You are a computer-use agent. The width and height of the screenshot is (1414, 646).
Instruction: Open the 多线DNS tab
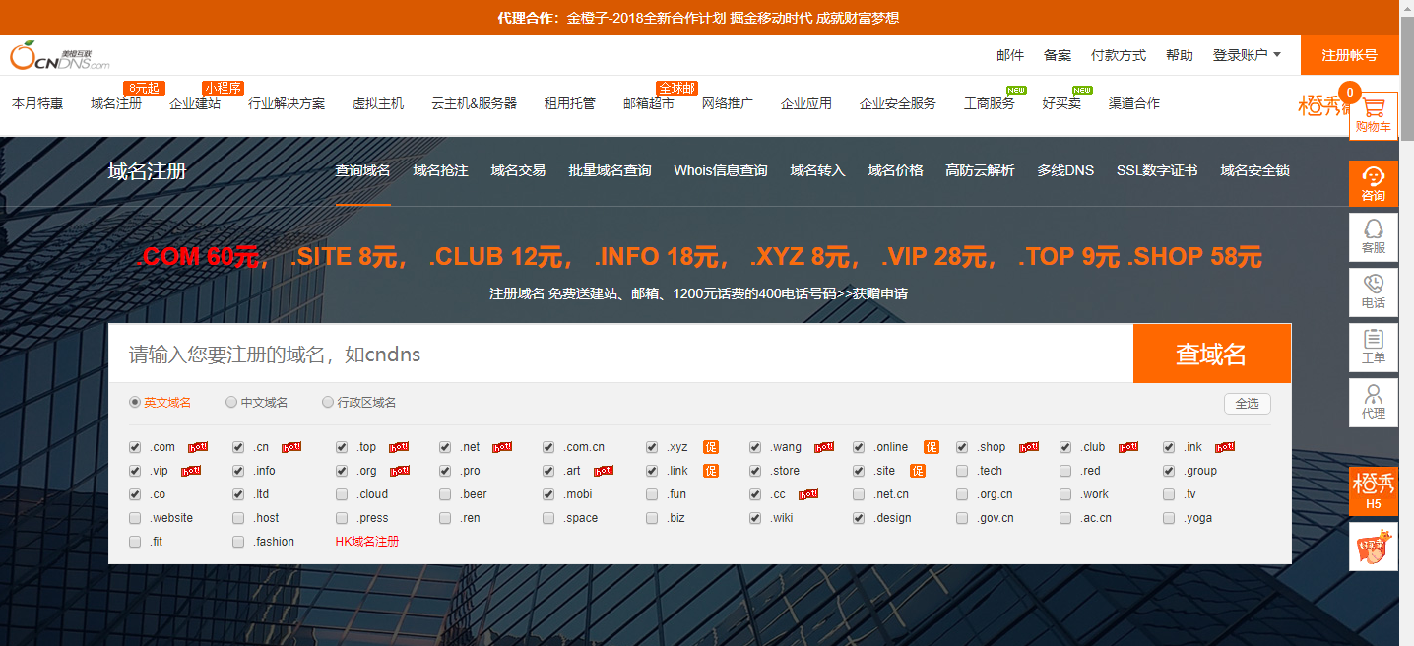[x=1065, y=170]
